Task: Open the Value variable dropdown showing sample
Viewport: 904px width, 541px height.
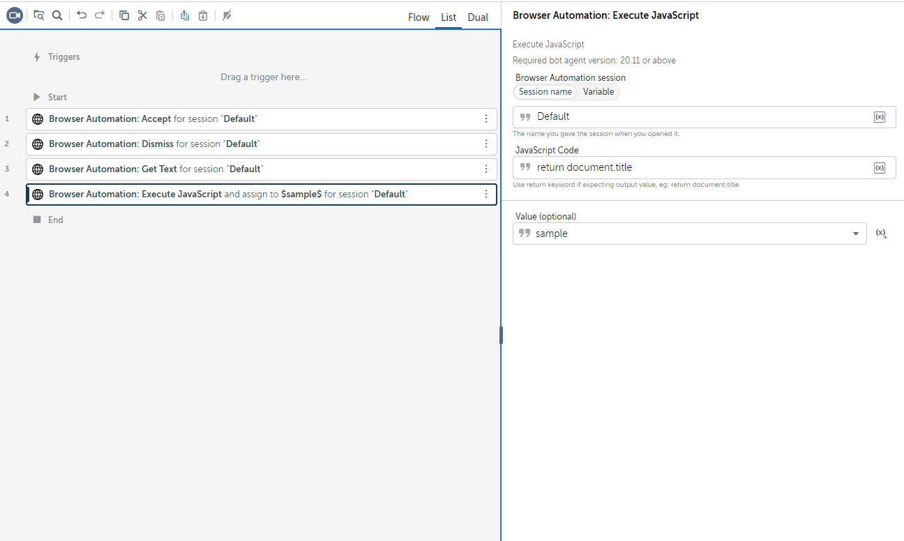Action: click(855, 234)
